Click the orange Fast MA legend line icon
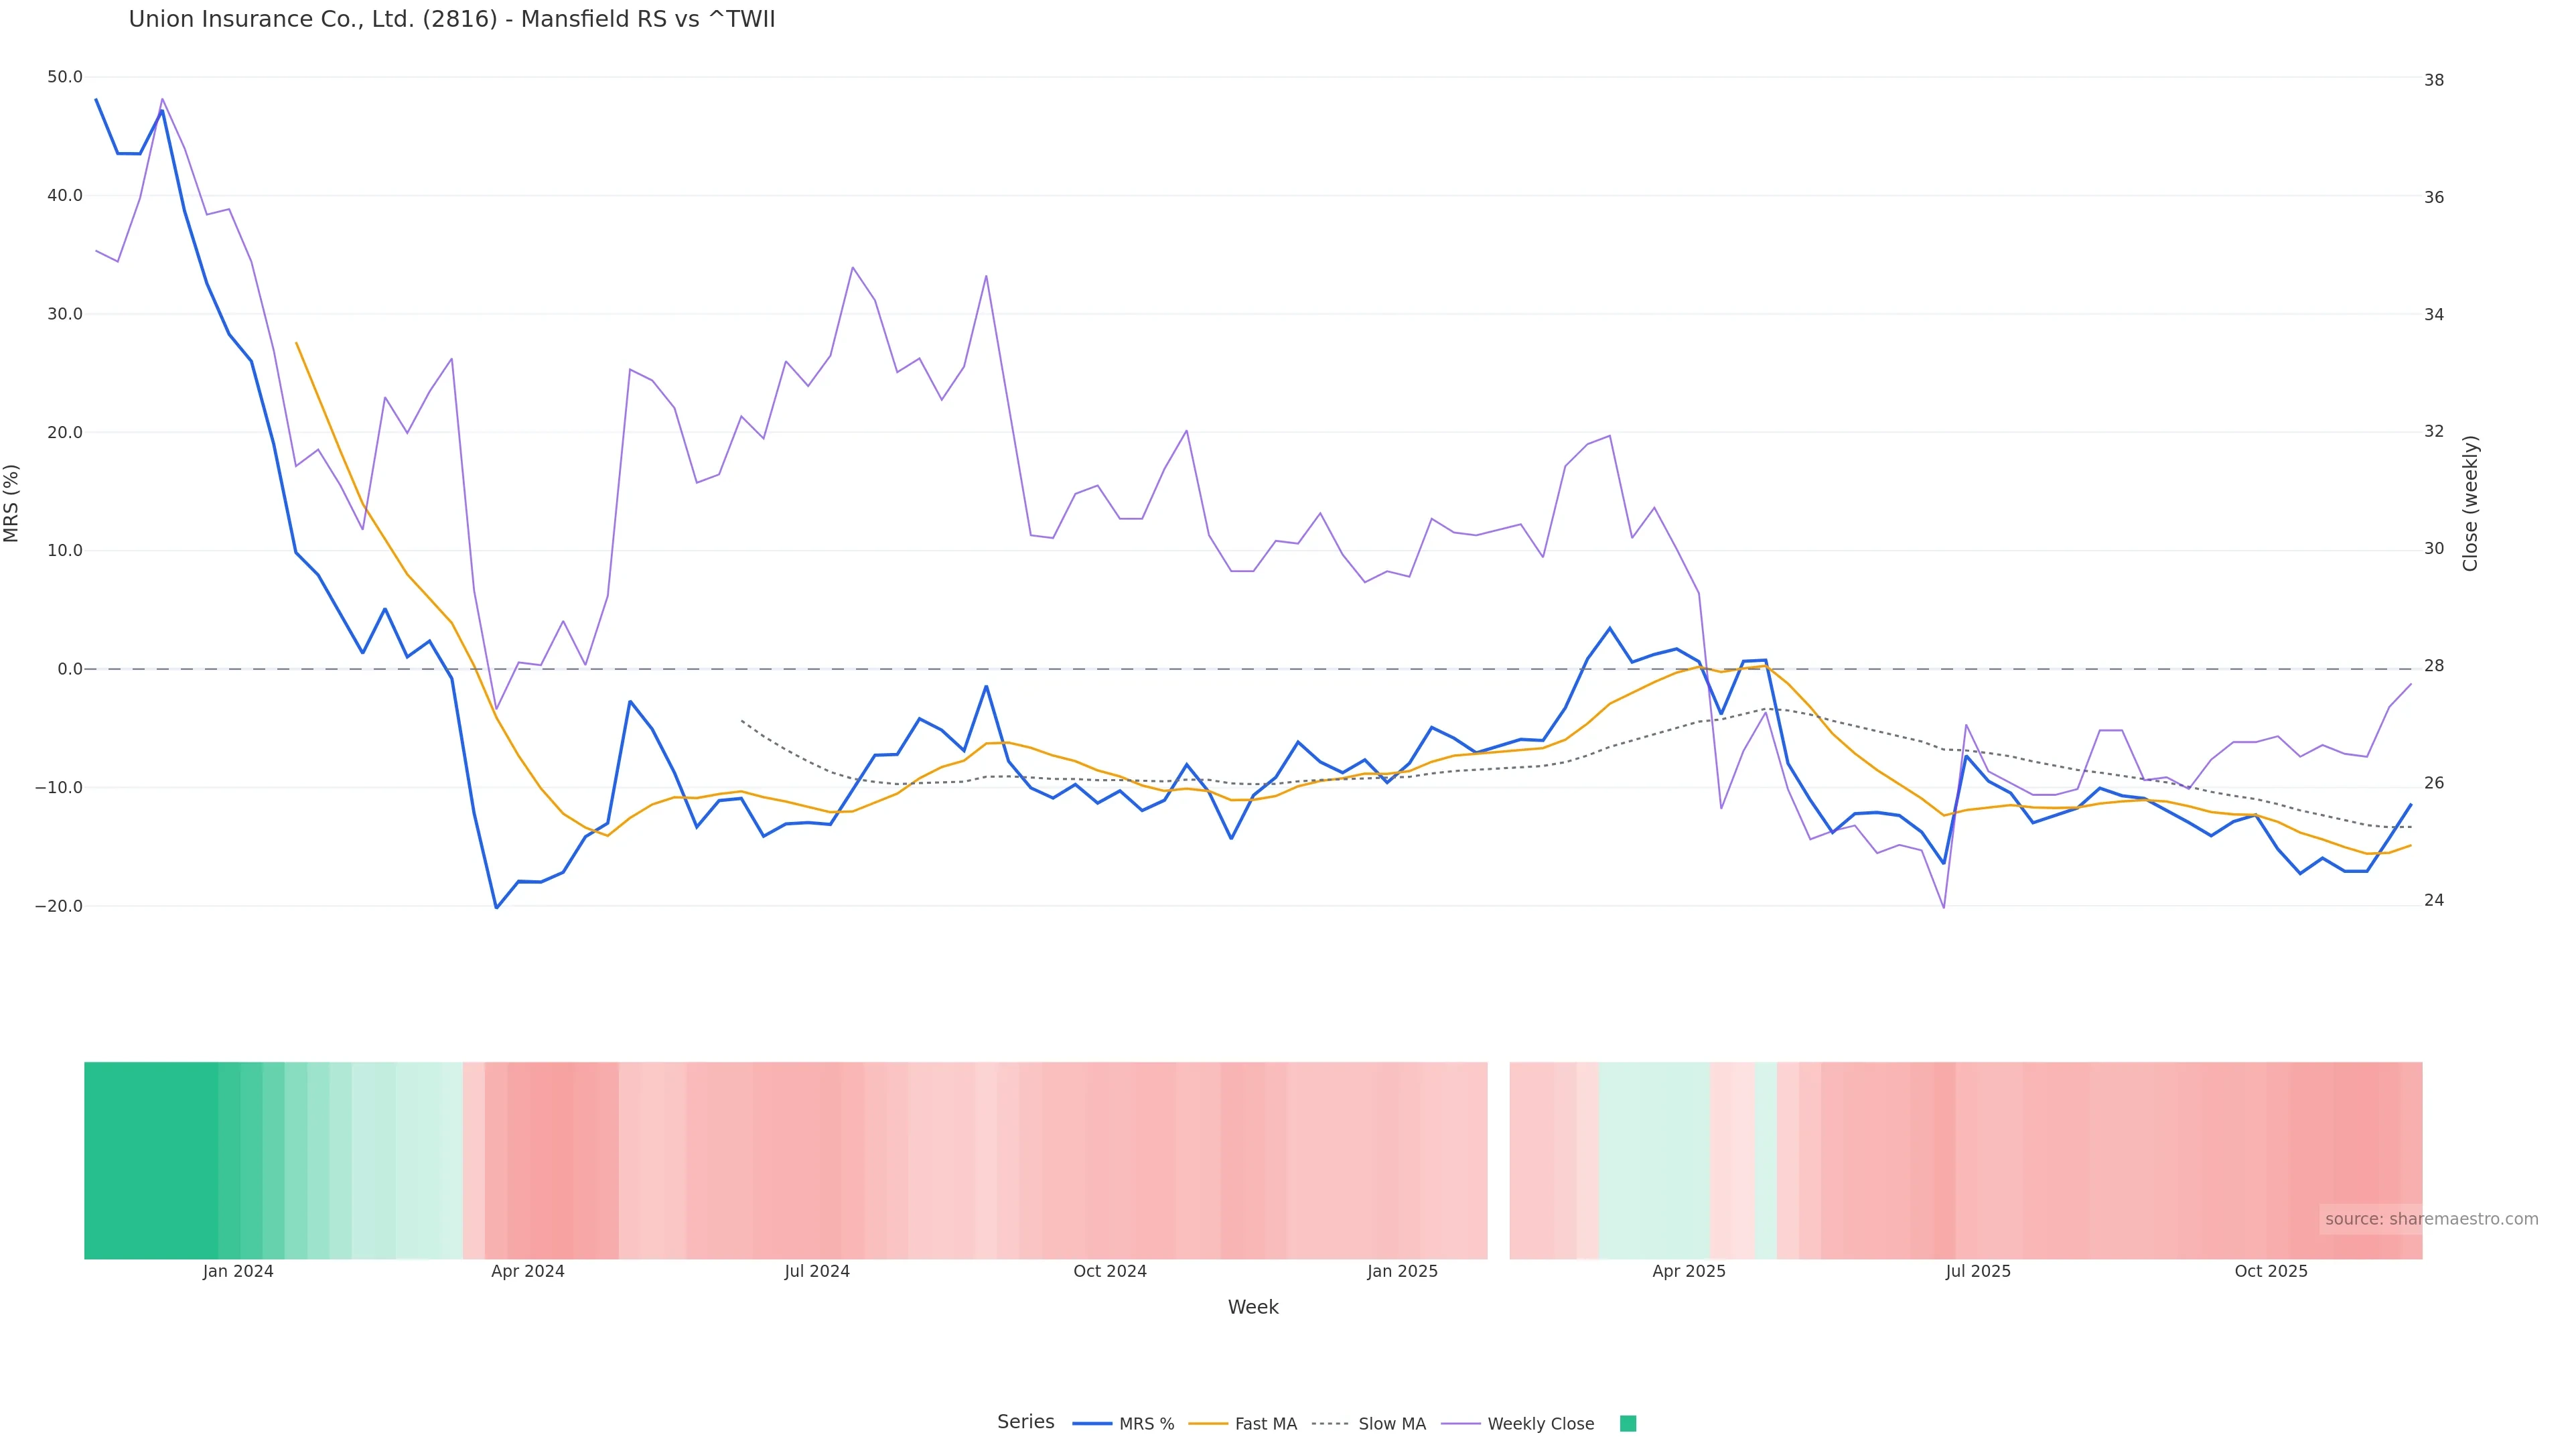 pos(1208,1423)
